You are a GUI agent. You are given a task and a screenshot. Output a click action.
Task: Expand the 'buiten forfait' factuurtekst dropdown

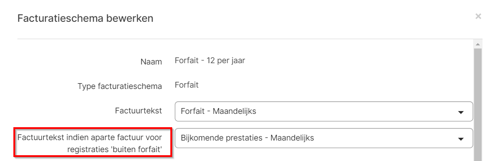(x=324, y=138)
